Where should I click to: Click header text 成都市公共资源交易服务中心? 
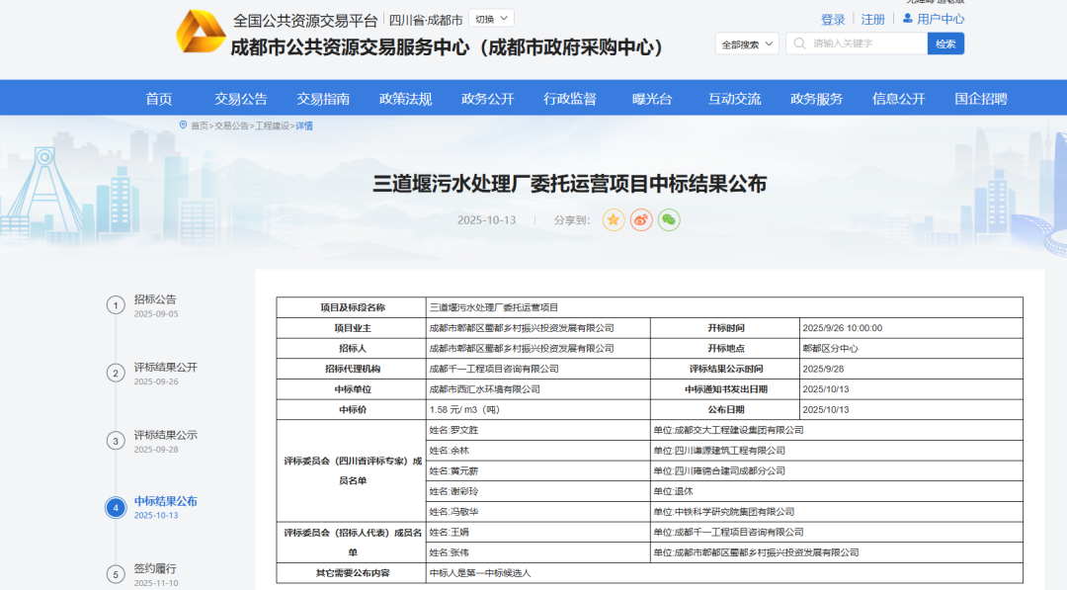pyautogui.click(x=350, y=47)
